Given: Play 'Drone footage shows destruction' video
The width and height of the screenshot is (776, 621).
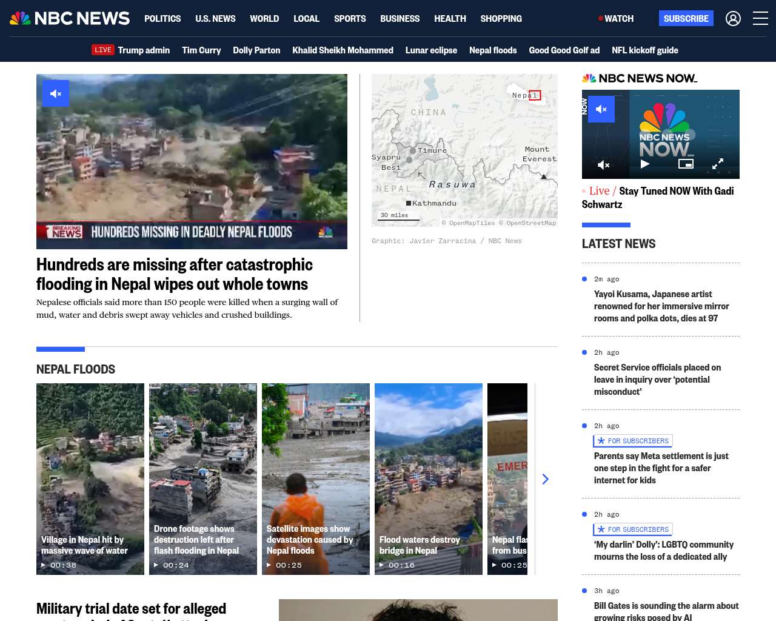Looking at the screenshot, I should click(x=203, y=479).
